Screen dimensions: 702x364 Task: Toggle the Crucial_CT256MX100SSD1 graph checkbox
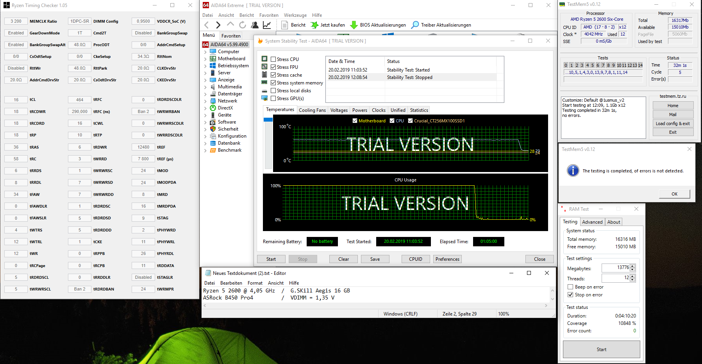410,121
